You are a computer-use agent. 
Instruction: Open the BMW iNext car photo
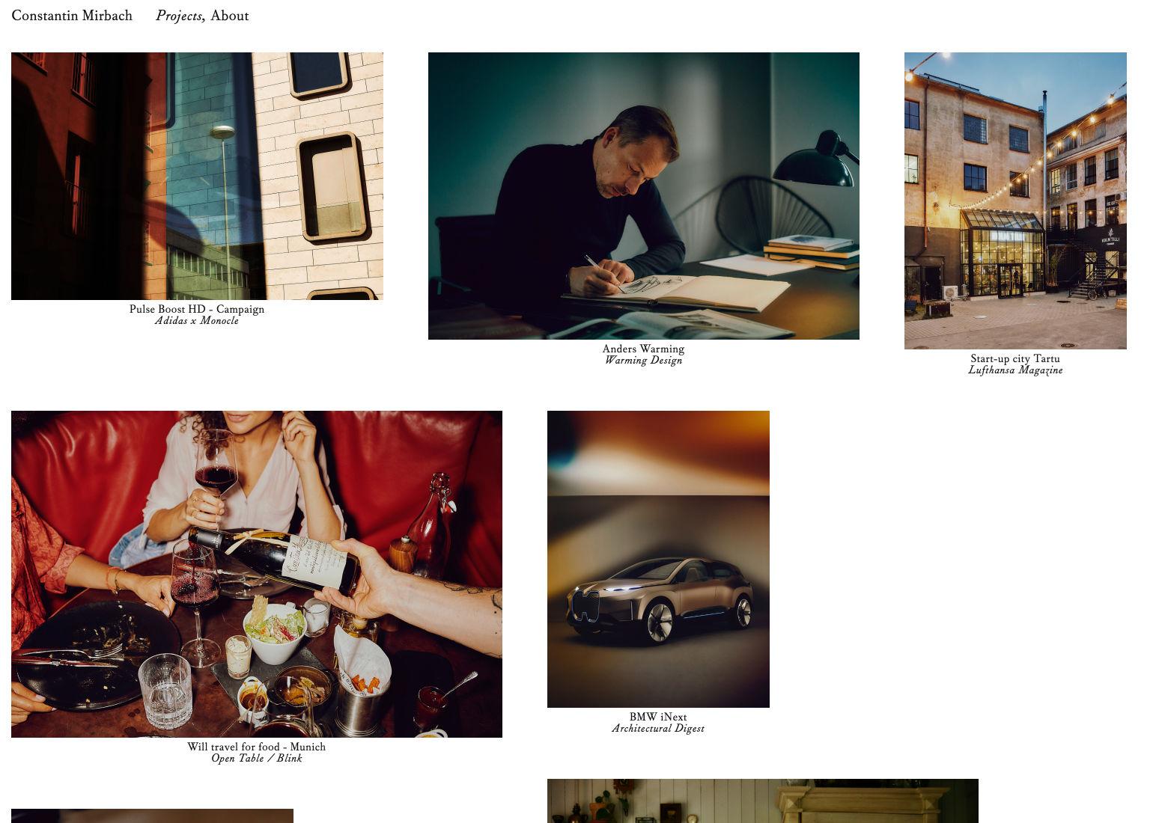(x=658, y=559)
